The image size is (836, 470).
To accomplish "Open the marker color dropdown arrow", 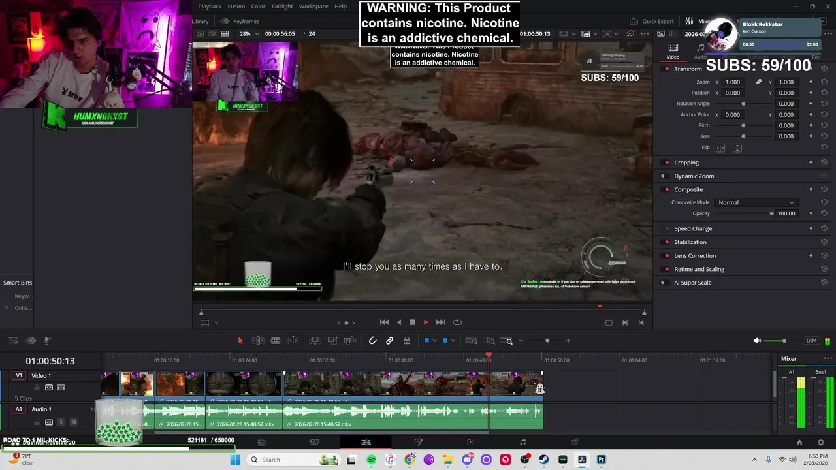I will (453, 341).
